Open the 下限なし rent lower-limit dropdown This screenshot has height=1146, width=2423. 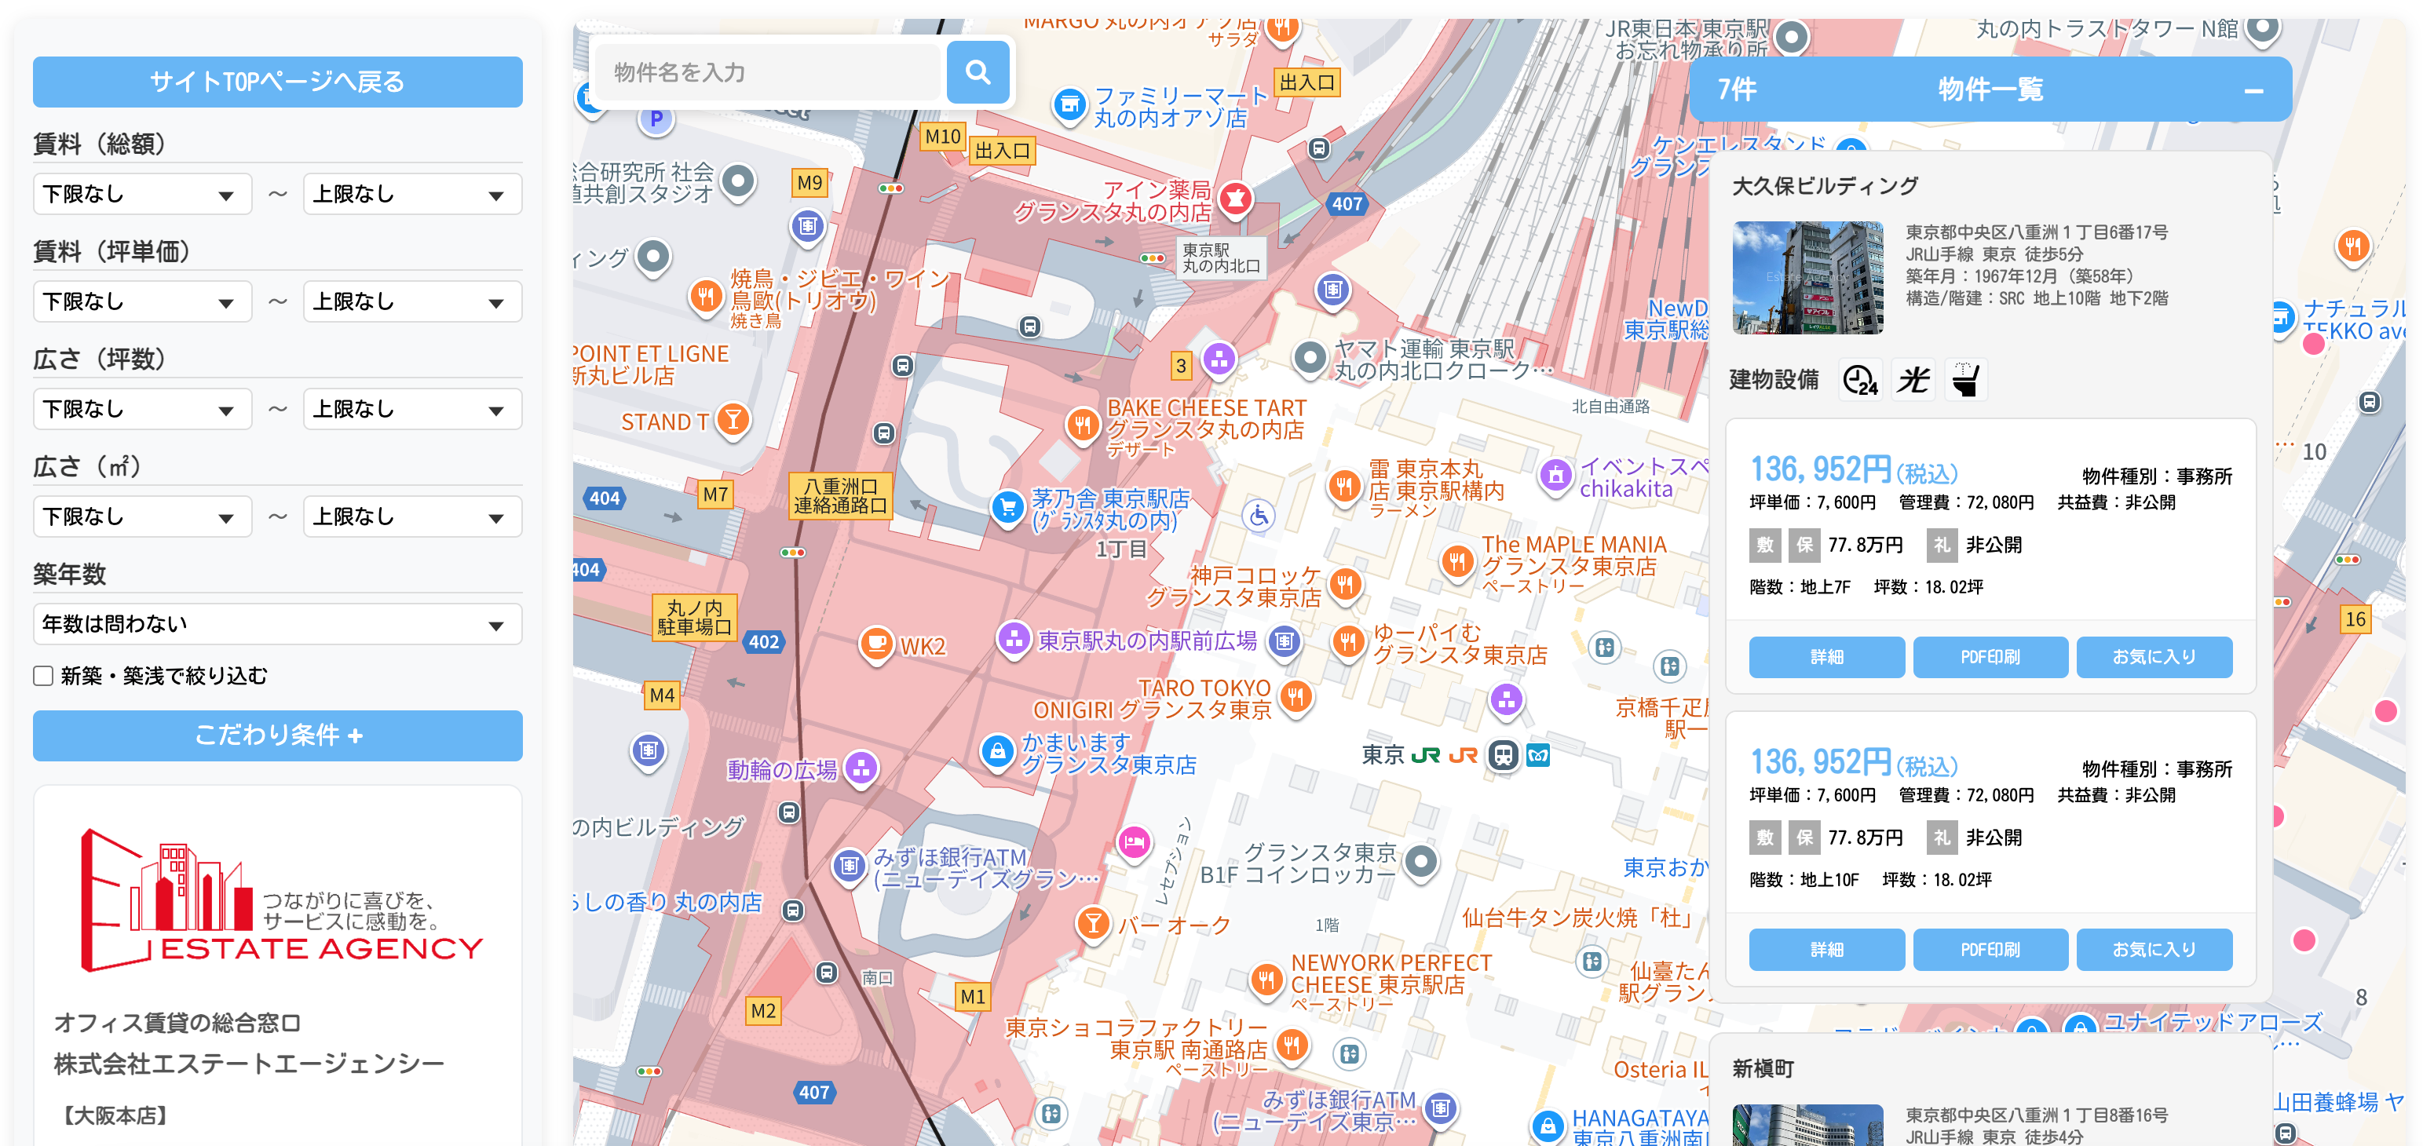(x=141, y=194)
